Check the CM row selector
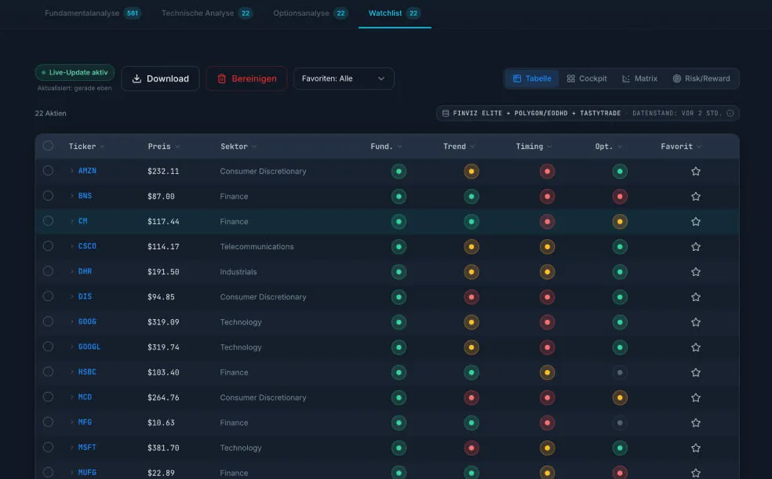Image resolution: width=772 pixels, height=479 pixels. tap(48, 220)
